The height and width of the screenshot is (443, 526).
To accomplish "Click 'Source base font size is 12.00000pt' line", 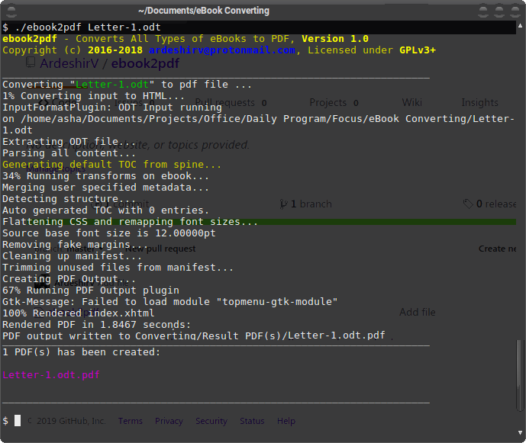I will tap(109, 233).
